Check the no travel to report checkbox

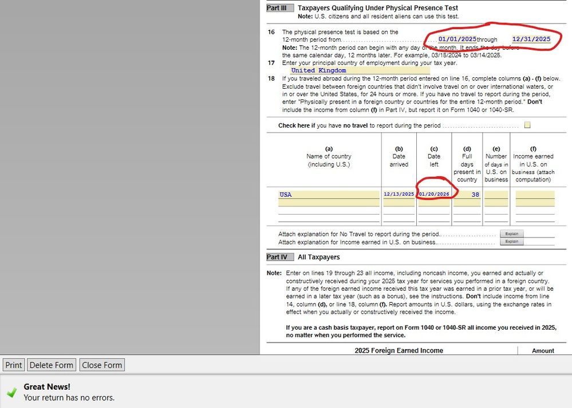(527, 125)
